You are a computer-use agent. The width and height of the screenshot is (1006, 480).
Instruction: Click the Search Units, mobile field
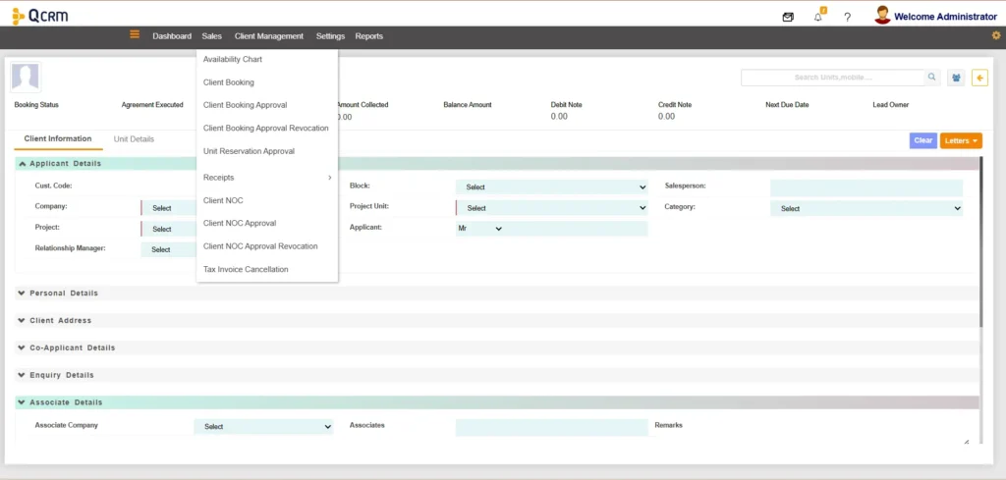(x=833, y=78)
